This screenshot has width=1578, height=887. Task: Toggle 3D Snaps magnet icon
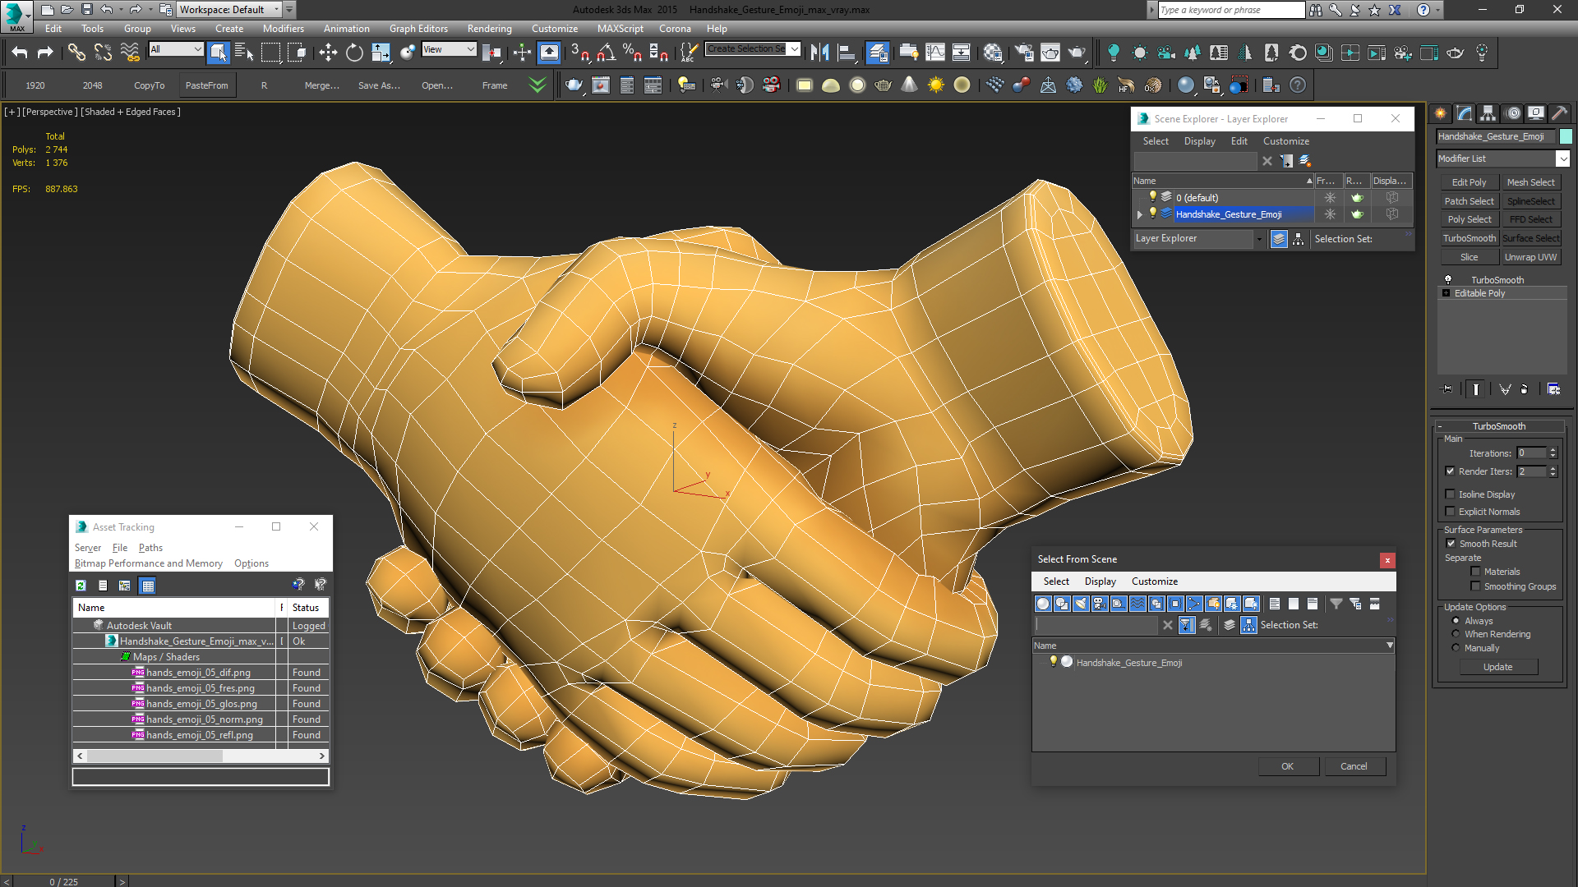(x=579, y=53)
